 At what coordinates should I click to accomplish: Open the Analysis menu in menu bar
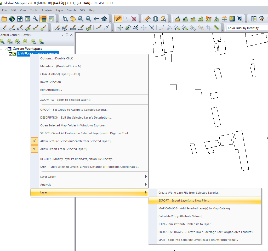pos(47,10)
